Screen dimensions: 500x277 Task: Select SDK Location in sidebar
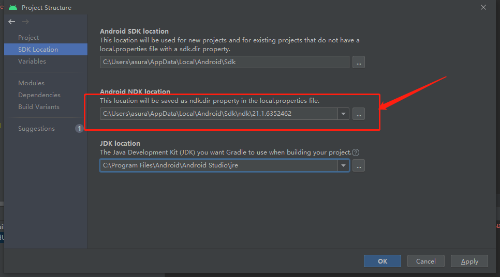point(38,50)
